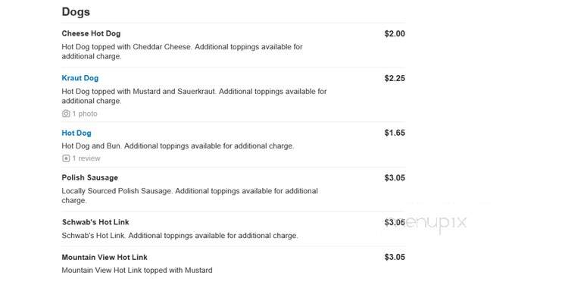The width and height of the screenshot is (562, 285).
Task: Click the Polish Sausage $3.05 price
Action: pos(395,178)
